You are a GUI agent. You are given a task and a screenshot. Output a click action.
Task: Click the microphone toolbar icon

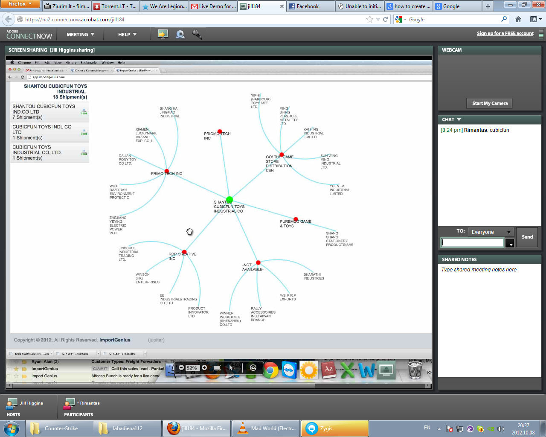pyautogui.click(x=197, y=35)
